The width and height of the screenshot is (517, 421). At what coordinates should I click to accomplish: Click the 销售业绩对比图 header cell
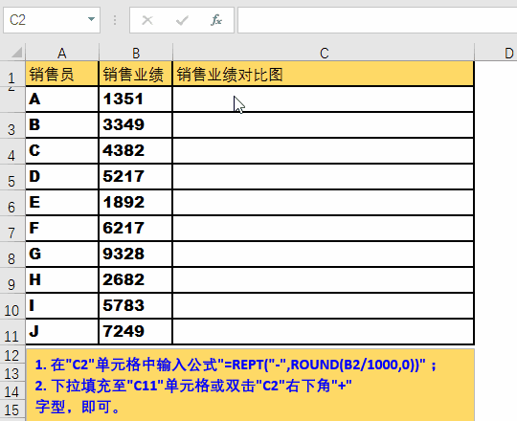coord(324,74)
